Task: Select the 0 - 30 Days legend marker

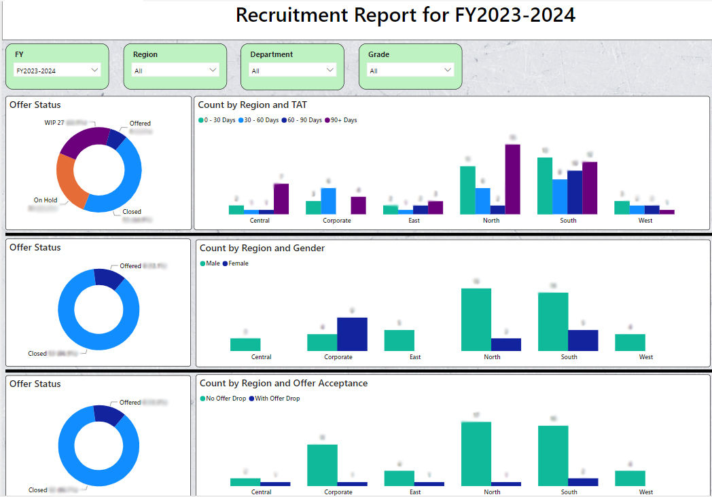Action: pos(200,120)
